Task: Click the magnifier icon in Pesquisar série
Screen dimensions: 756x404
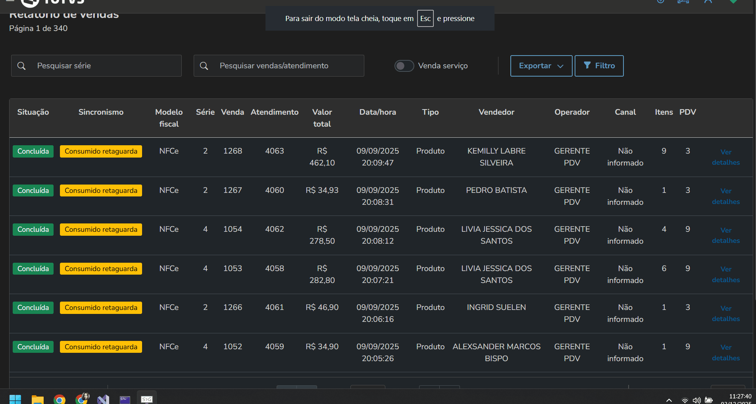Action: [21, 66]
